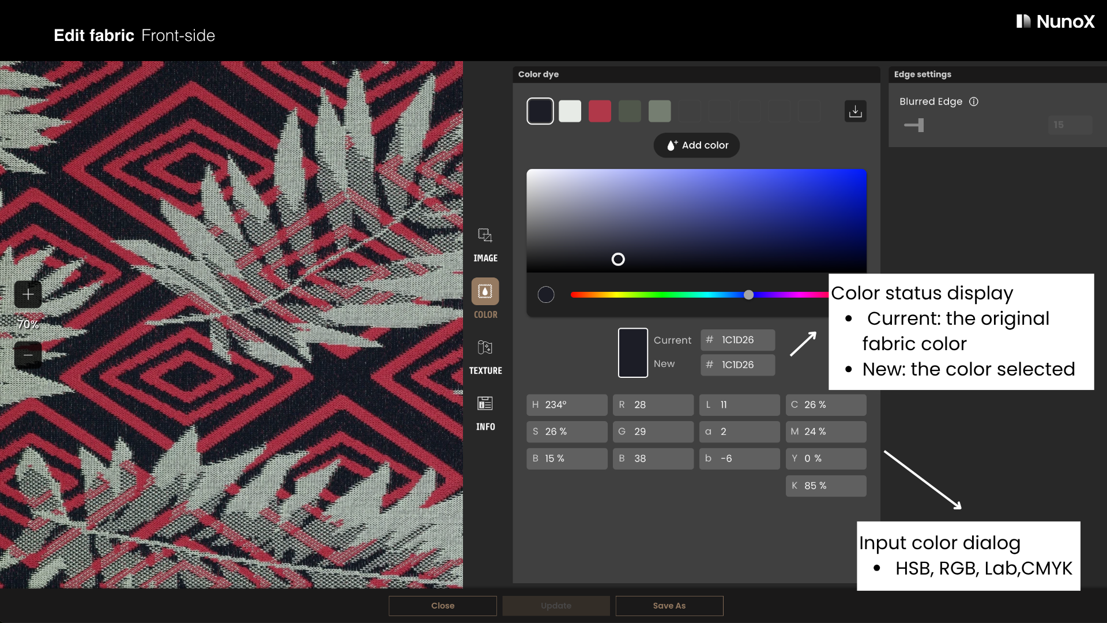Click the saturation-brightness picker circle
This screenshot has height=623, width=1107.
[x=618, y=260]
